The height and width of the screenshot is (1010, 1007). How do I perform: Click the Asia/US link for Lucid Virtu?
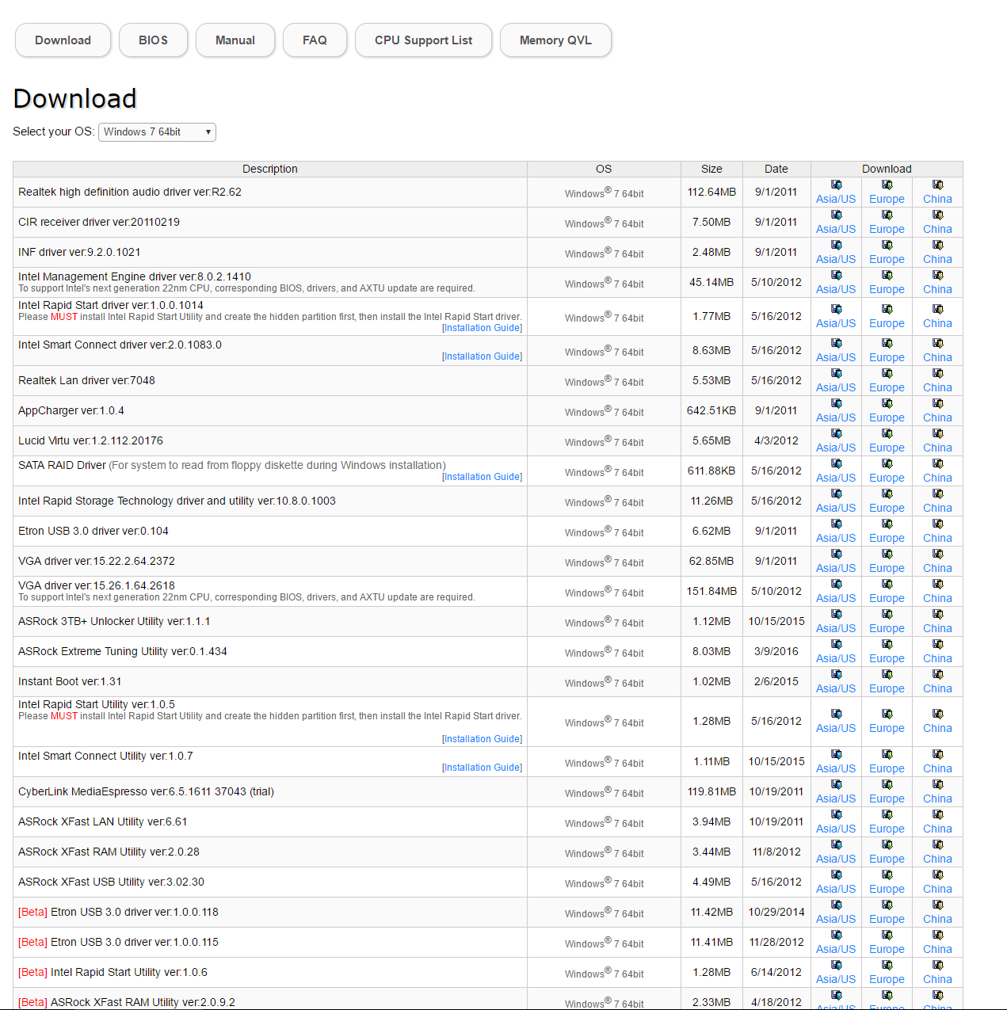point(836,448)
